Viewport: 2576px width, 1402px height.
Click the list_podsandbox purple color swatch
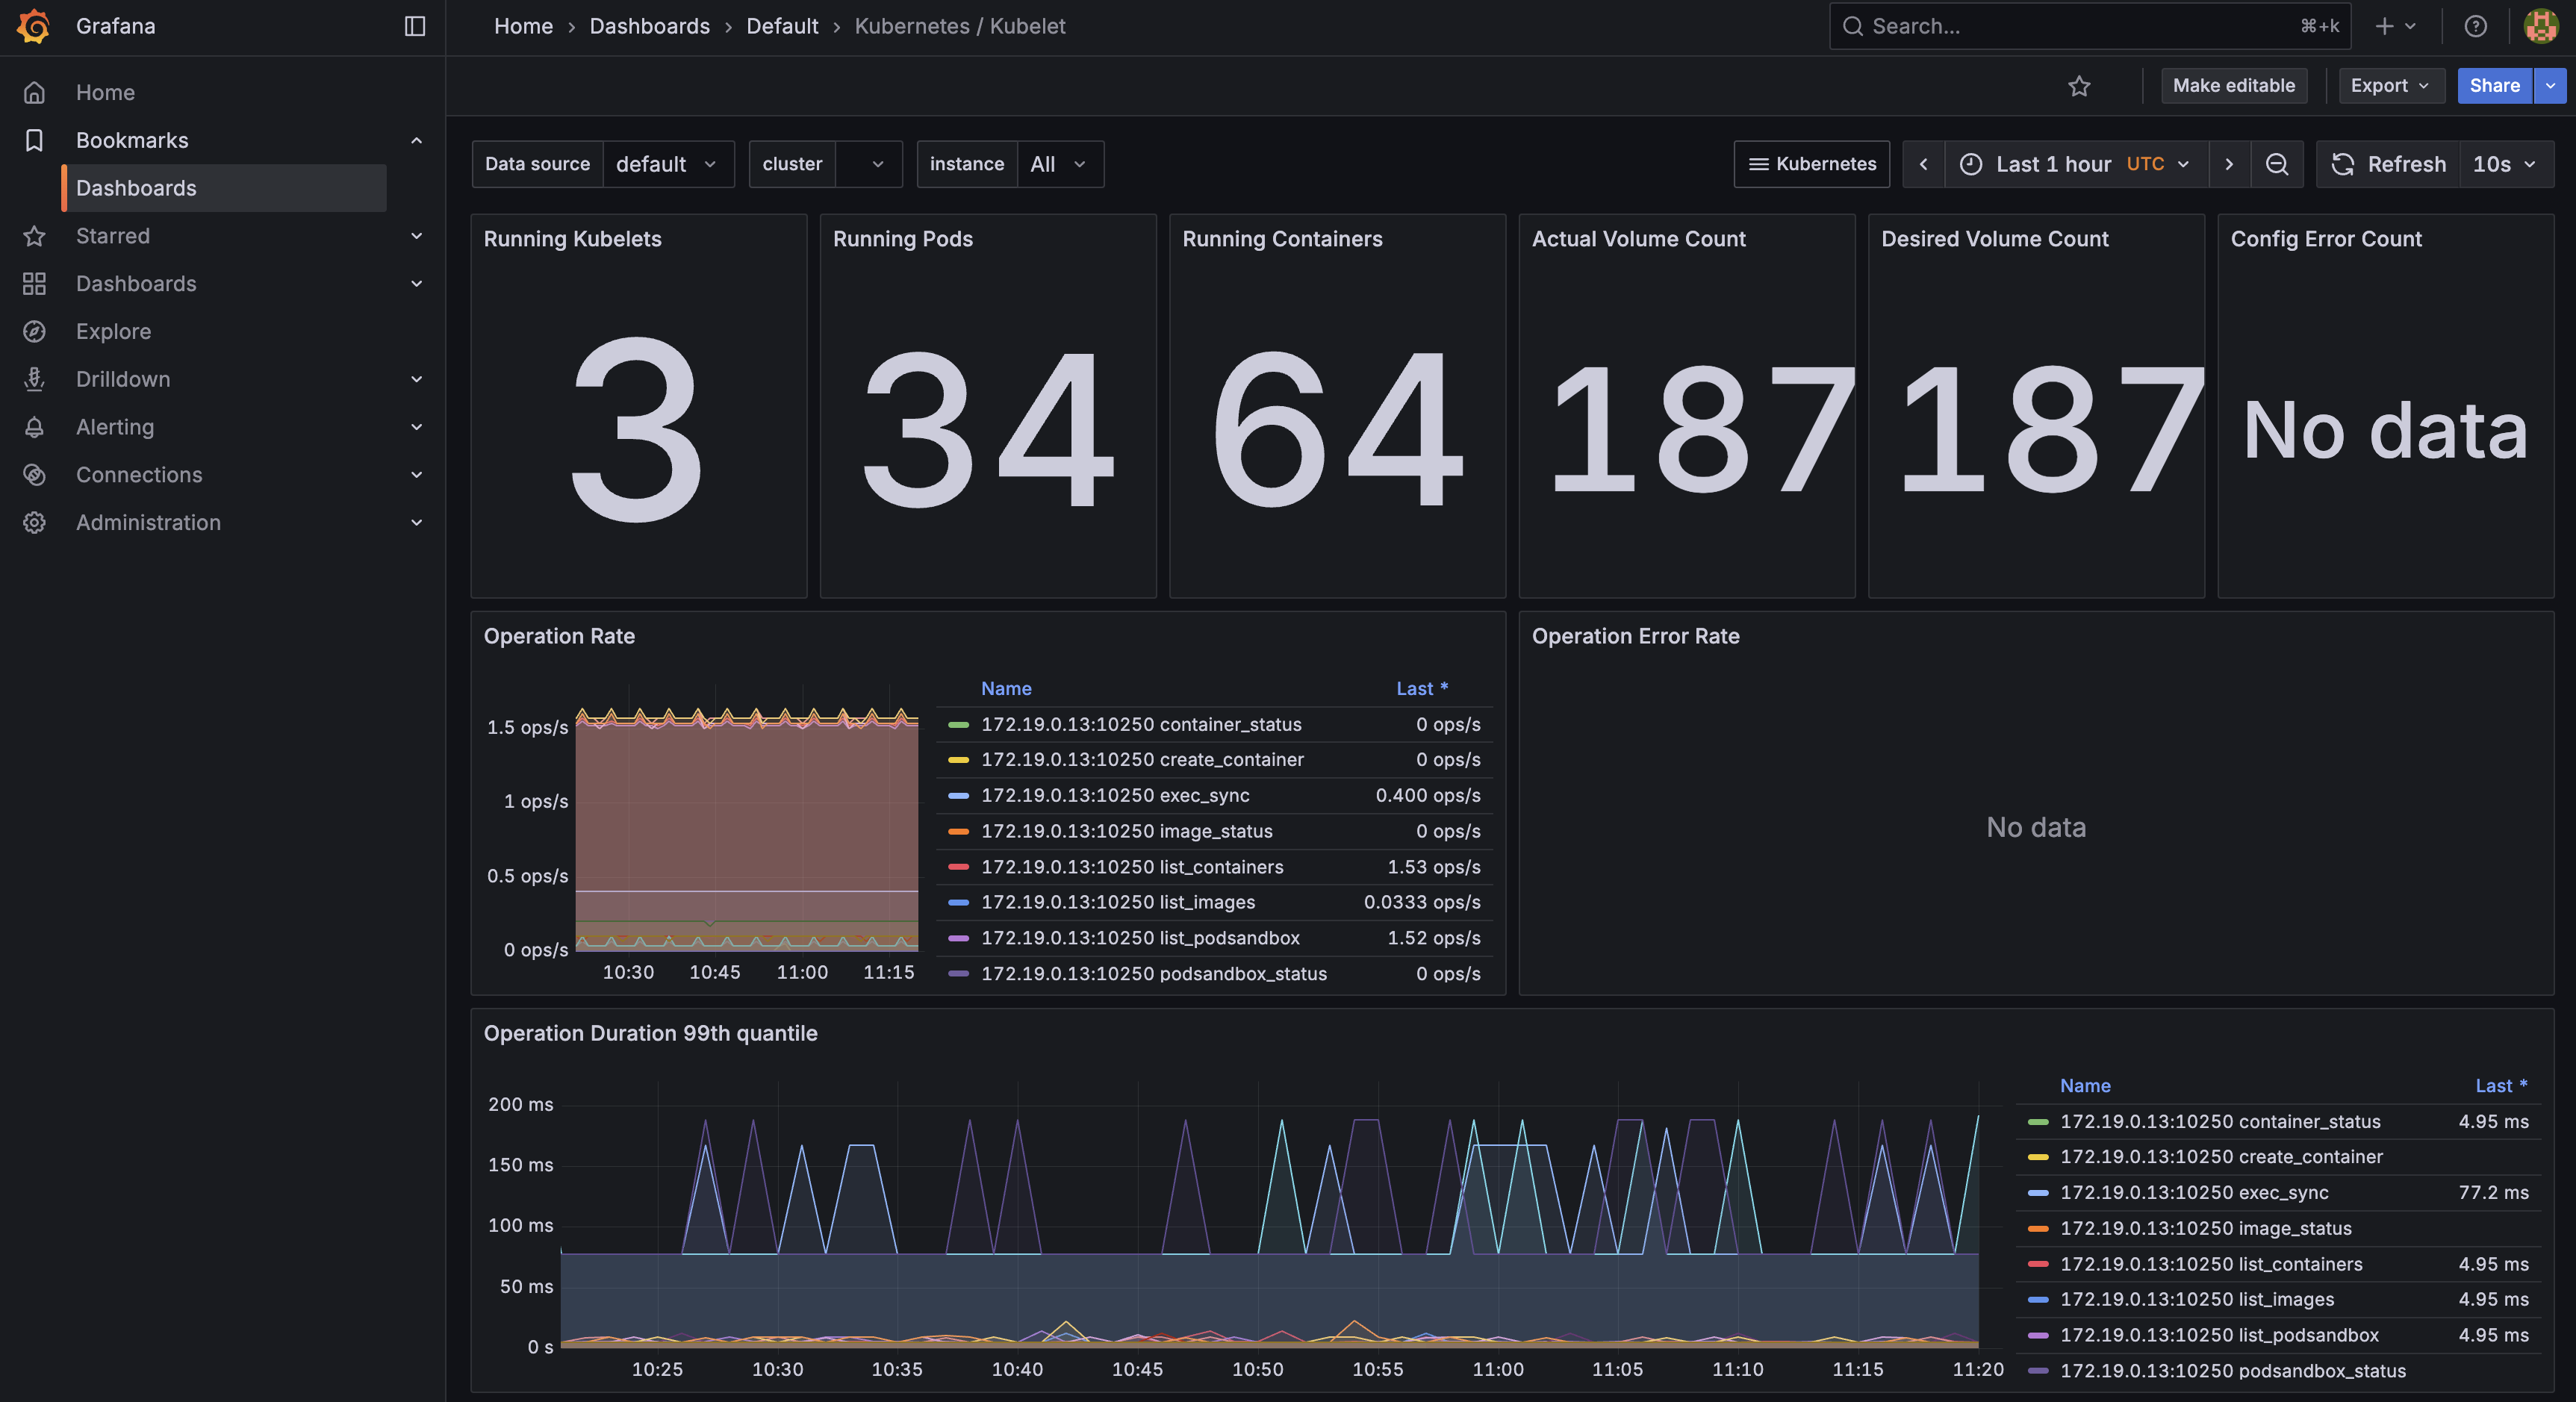[x=958, y=938]
